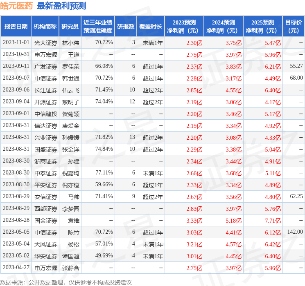Image resolution: width=305 pixels, height=286 pixels.
Task: Select the 研究员 column header
Action: click(x=70, y=27)
